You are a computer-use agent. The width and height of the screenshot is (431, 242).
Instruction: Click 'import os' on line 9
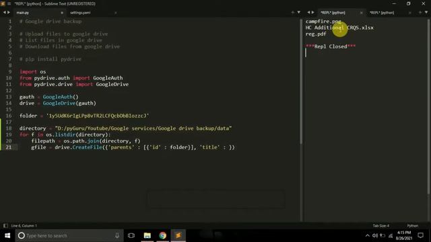pos(33,72)
